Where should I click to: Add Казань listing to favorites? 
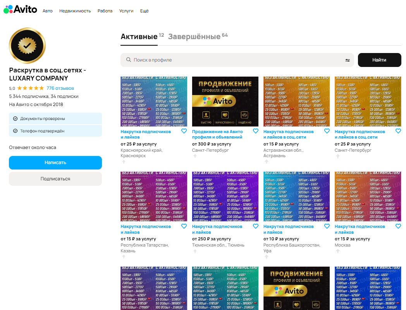(x=184, y=226)
